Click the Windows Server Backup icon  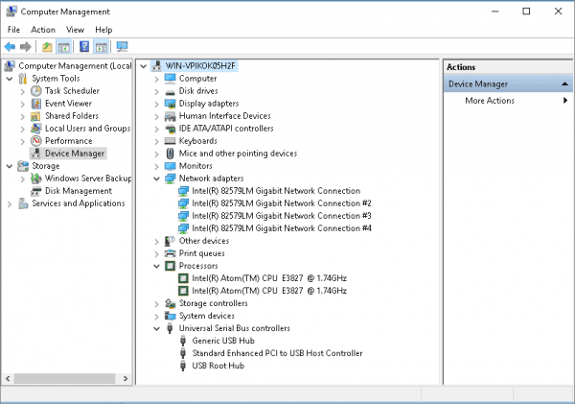[x=36, y=178]
